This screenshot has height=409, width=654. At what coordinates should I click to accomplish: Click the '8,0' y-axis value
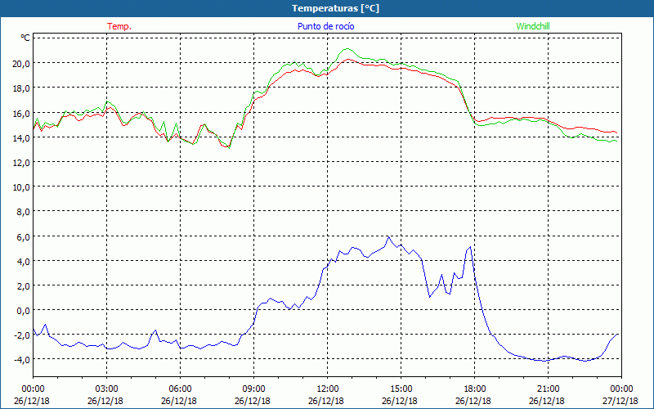(x=23, y=212)
